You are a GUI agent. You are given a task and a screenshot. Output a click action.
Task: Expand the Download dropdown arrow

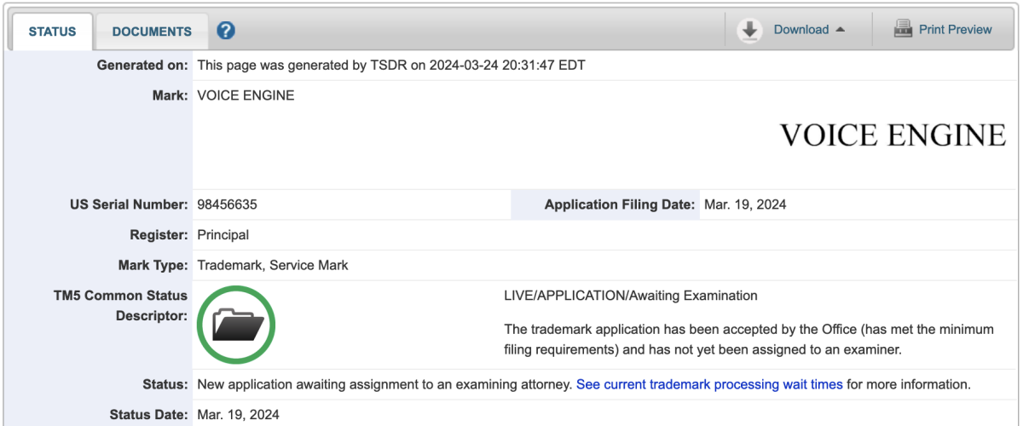point(841,30)
